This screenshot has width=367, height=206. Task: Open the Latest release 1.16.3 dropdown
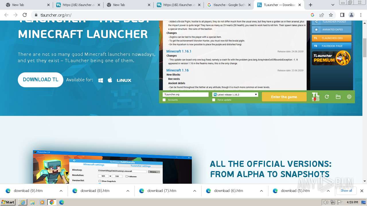click(235, 94)
